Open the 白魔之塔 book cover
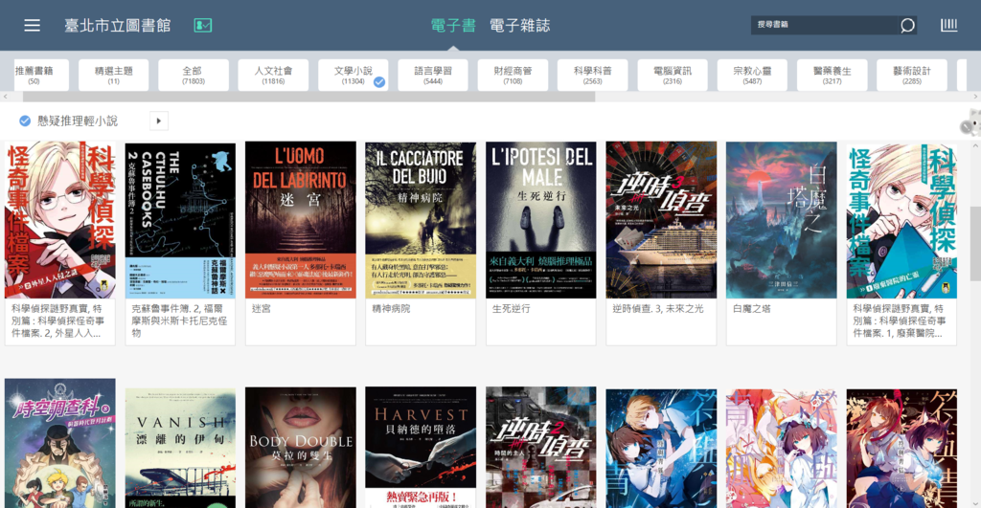 [x=782, y=219]
